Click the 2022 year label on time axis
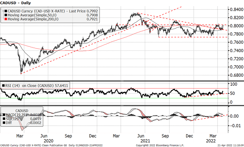Screen dimensions: 244x147 (x=211, y=141)
